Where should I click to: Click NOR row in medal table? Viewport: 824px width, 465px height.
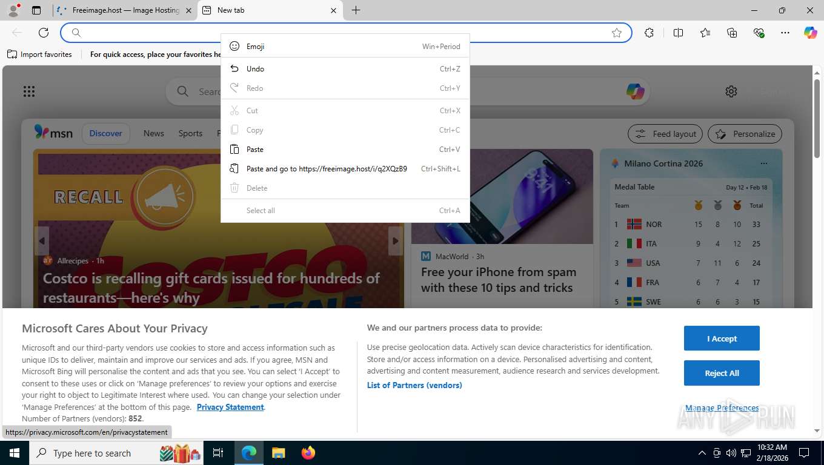[691, 224]
